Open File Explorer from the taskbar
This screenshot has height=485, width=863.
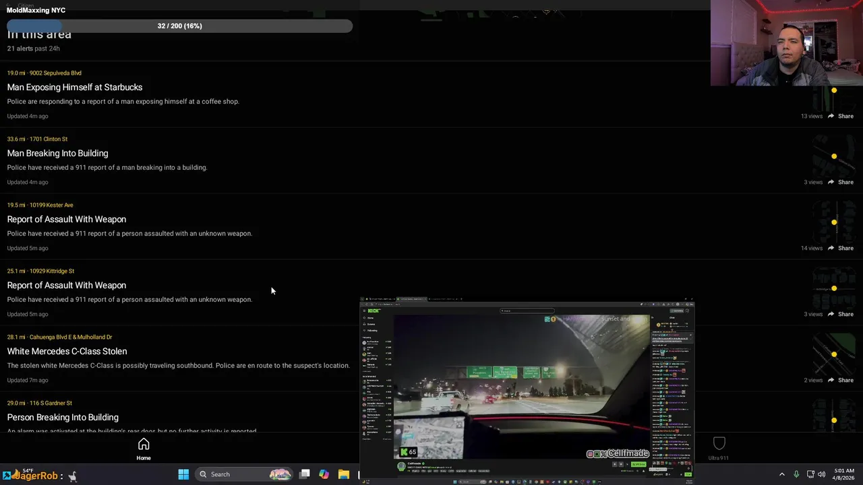344,474
